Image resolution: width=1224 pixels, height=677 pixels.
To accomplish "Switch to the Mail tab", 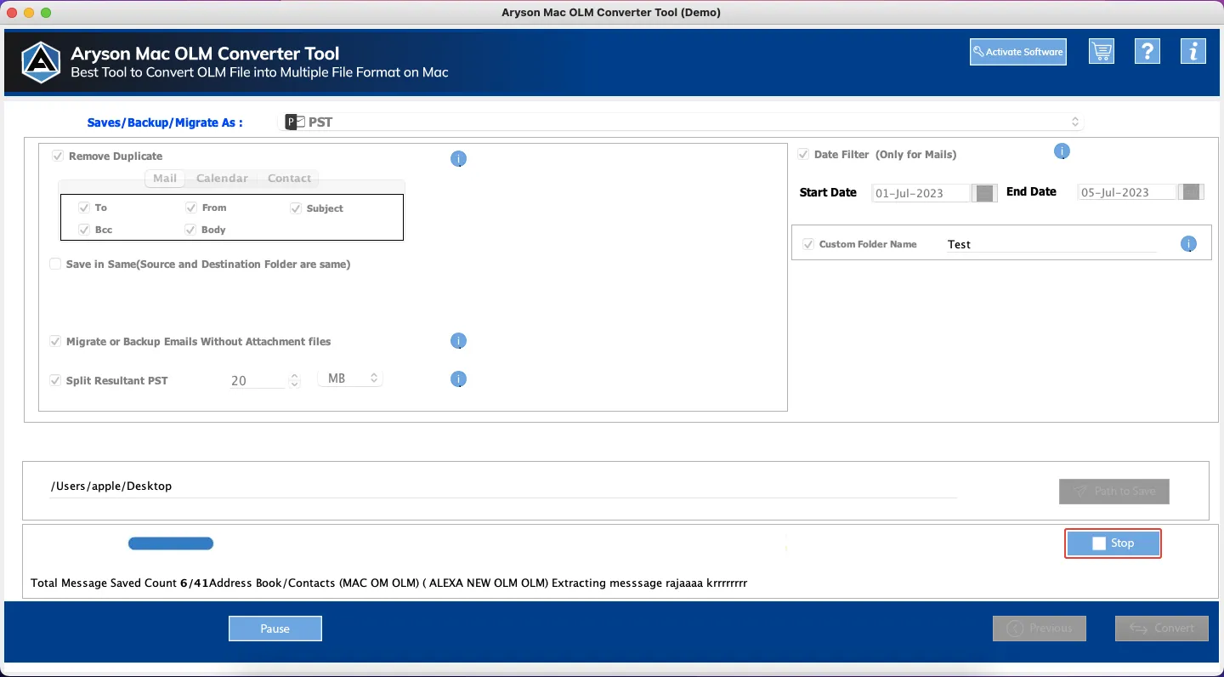I will [x=165, y=179].
